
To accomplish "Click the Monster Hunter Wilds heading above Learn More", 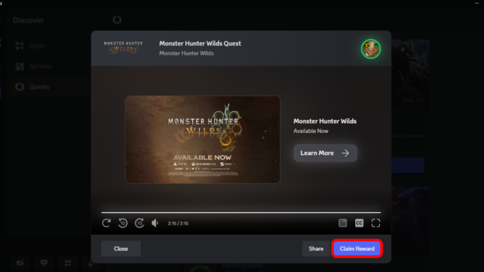I will click(x=325, y=121).
